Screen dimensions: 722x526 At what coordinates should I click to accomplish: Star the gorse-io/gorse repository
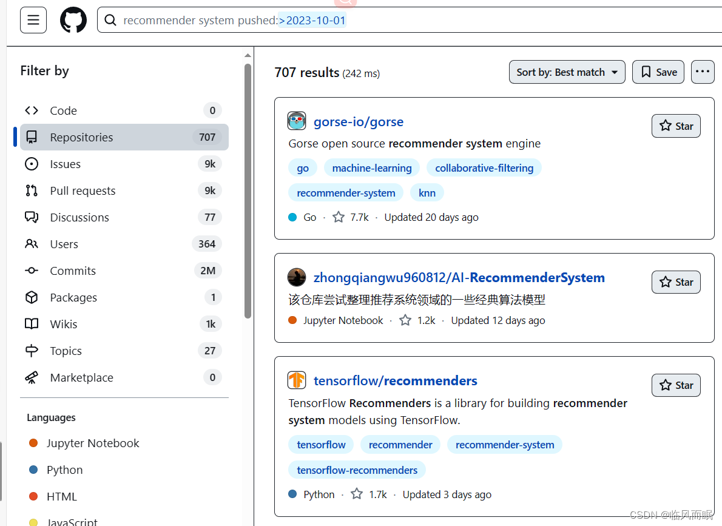(x=676, y=126)
